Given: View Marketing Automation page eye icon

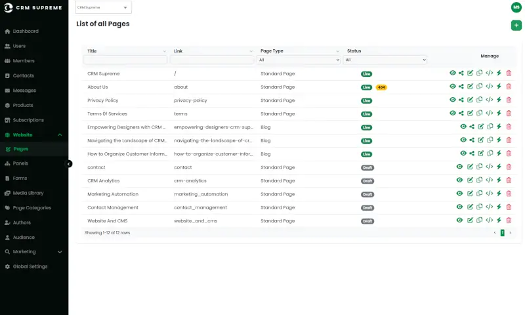Looking at the screenshot, I should coord(459,194).
